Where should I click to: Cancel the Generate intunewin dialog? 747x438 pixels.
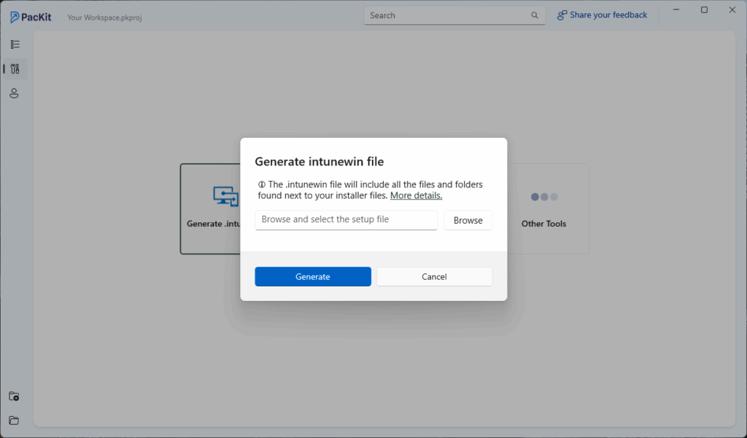tap(434, 277)
